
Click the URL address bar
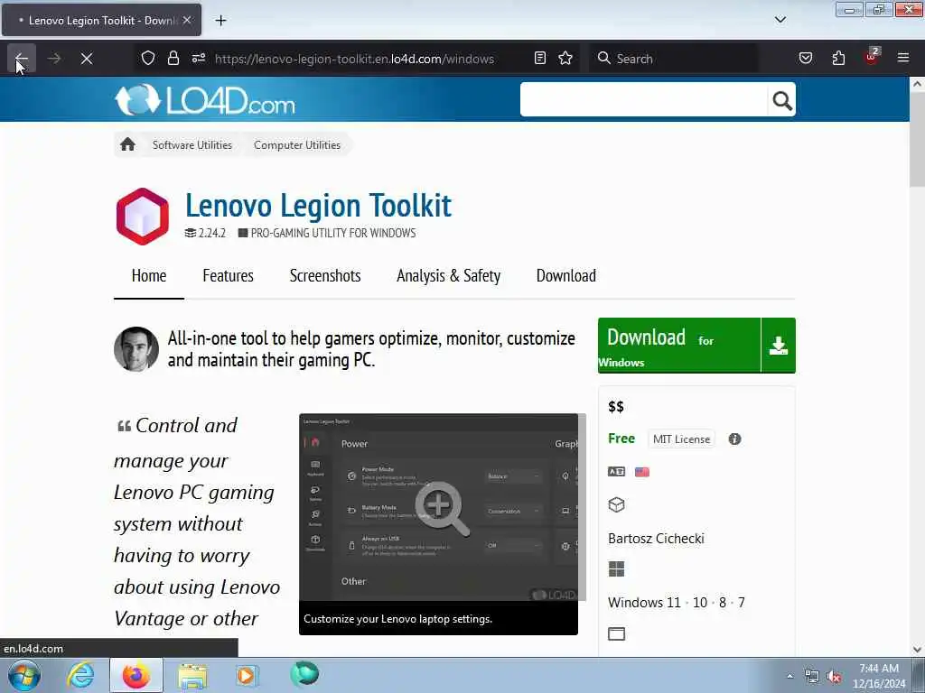click(354, 59)
